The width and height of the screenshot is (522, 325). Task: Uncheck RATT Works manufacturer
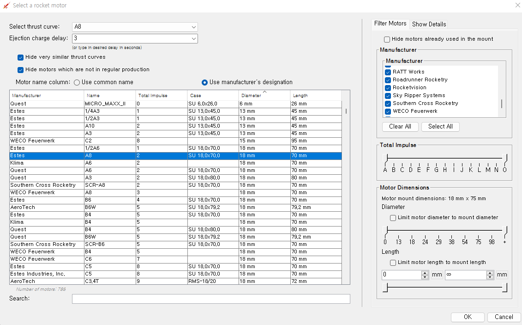(388, 72)
